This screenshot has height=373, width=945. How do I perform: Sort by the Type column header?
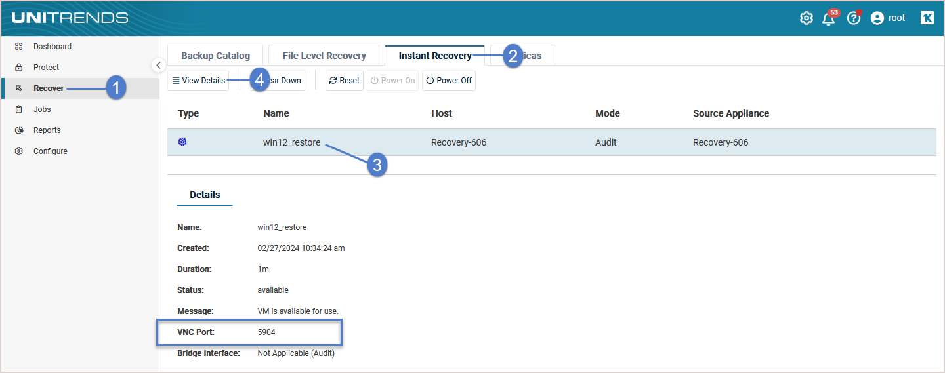click(x=188, y=113)
